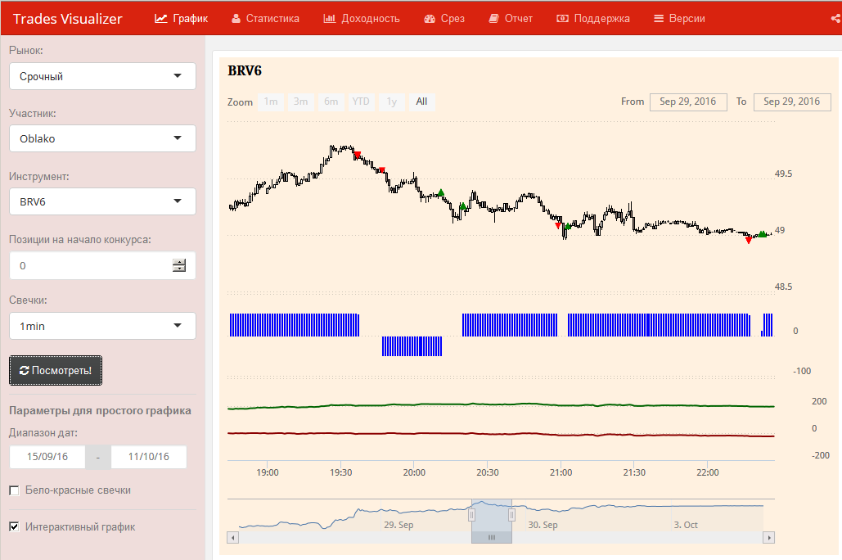This screenshot has height=560, width=842.
Task: Click the start date field 15/09/16
Action: [47, 457]
